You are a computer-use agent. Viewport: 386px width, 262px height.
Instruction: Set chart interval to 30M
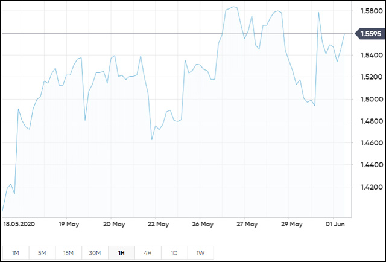tap(95, 252)
